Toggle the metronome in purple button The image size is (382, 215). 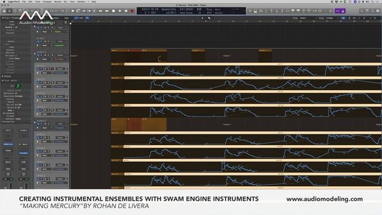click(x=343, y=11)
